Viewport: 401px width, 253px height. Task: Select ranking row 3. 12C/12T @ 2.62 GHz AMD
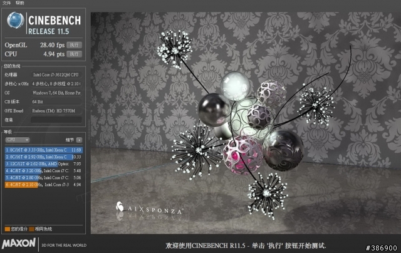coord(43,164)
